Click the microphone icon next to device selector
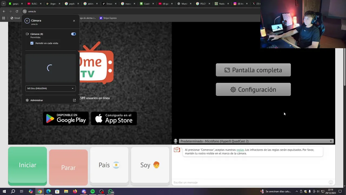This screenshot has width=346, height=195. coord(175,141)
